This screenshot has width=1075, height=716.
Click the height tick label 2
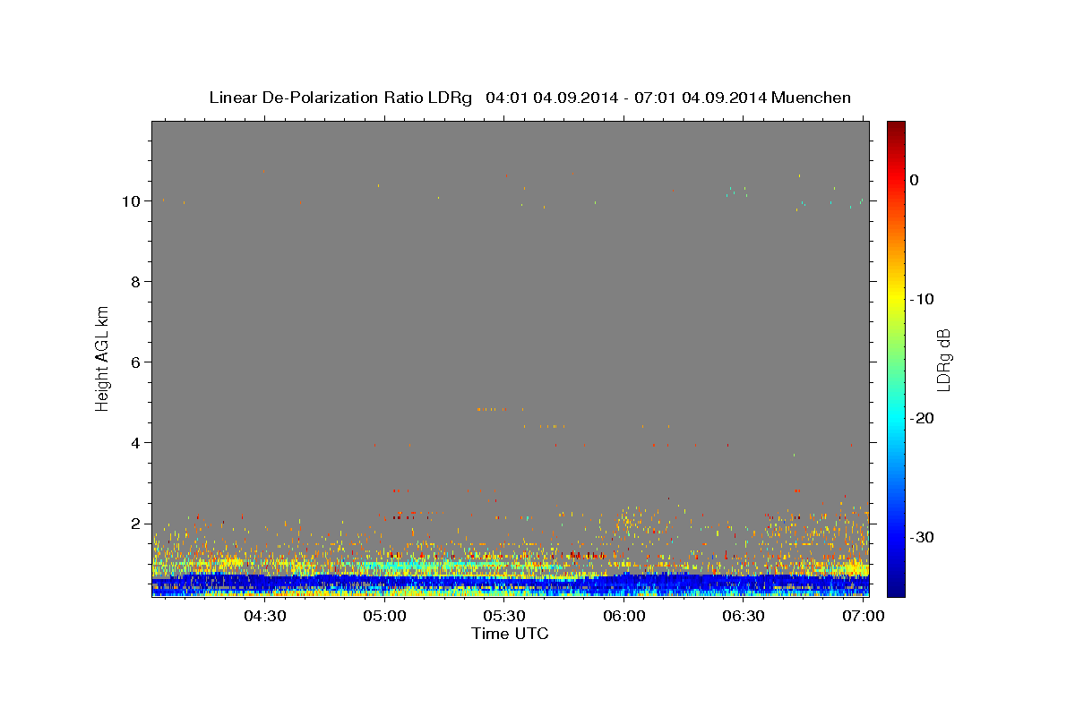pyautogui.click(x=136, y=524)
